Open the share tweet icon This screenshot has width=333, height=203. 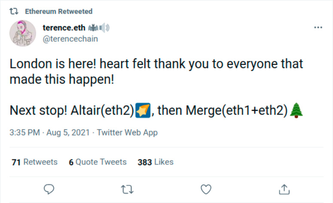coord(284,189)
